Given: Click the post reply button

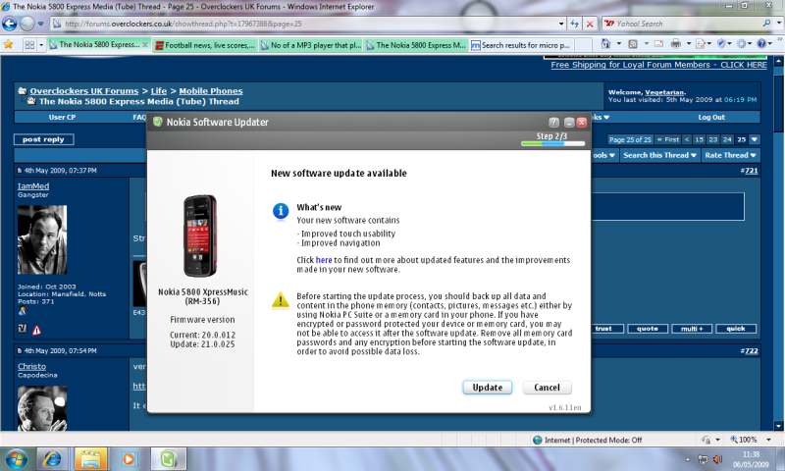Looking at the screenshot, I should point(43,139).
